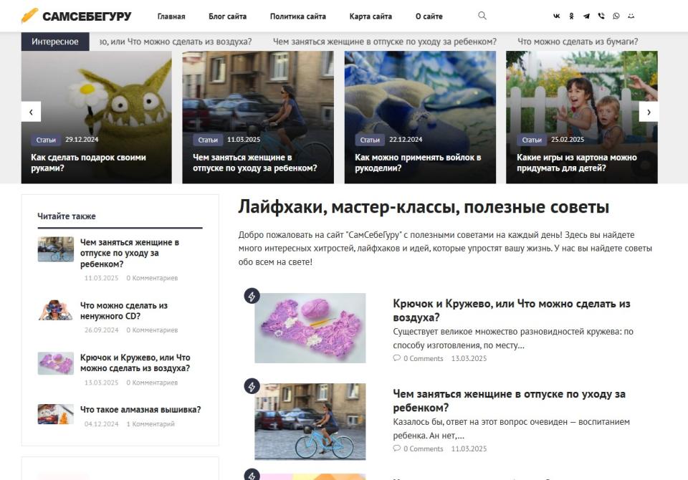Viewport: 688px width, 480px height.
Task: Open the WhatsApp icon in header
Action: click(616, 16)
